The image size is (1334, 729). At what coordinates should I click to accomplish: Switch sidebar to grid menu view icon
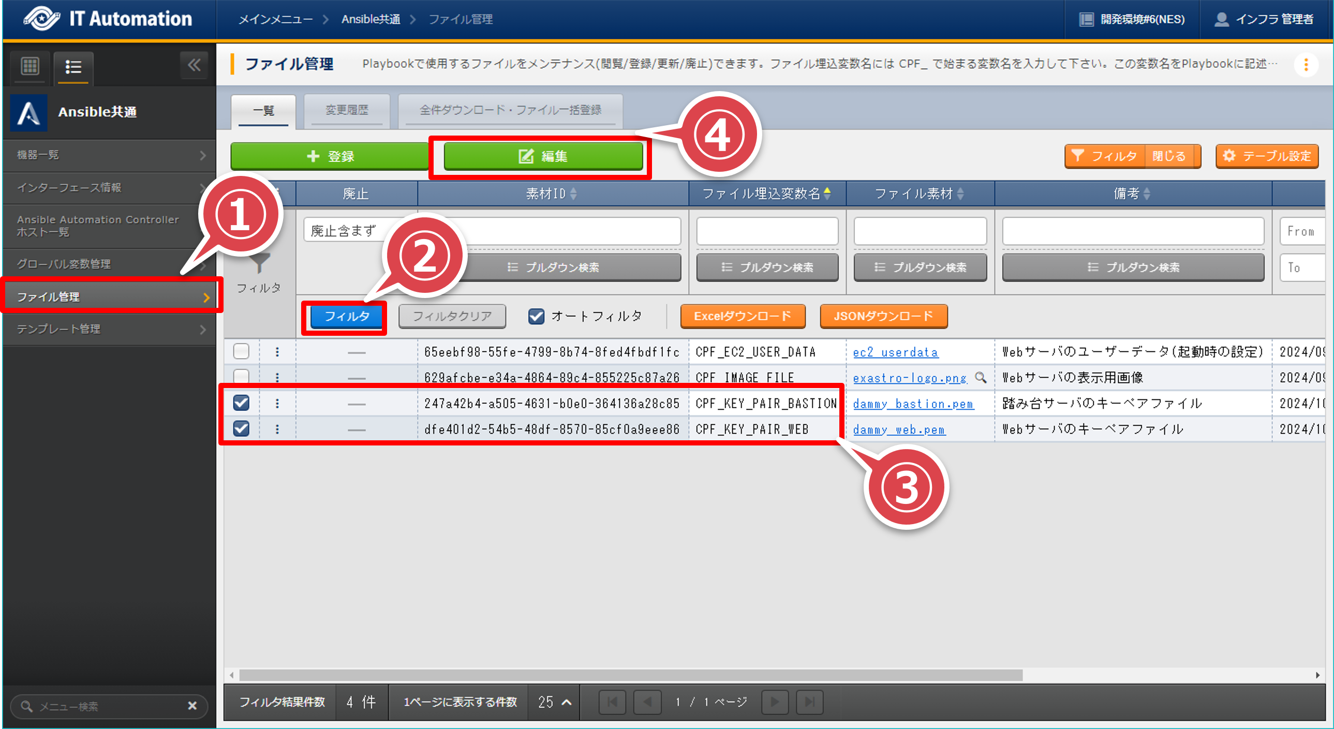[x=30, y=66]
